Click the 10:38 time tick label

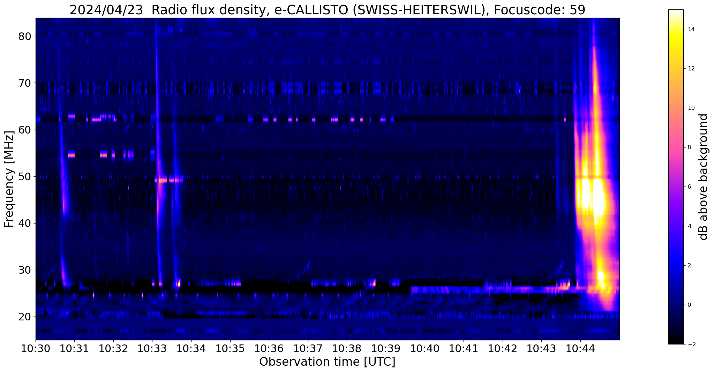click(347, 348)
